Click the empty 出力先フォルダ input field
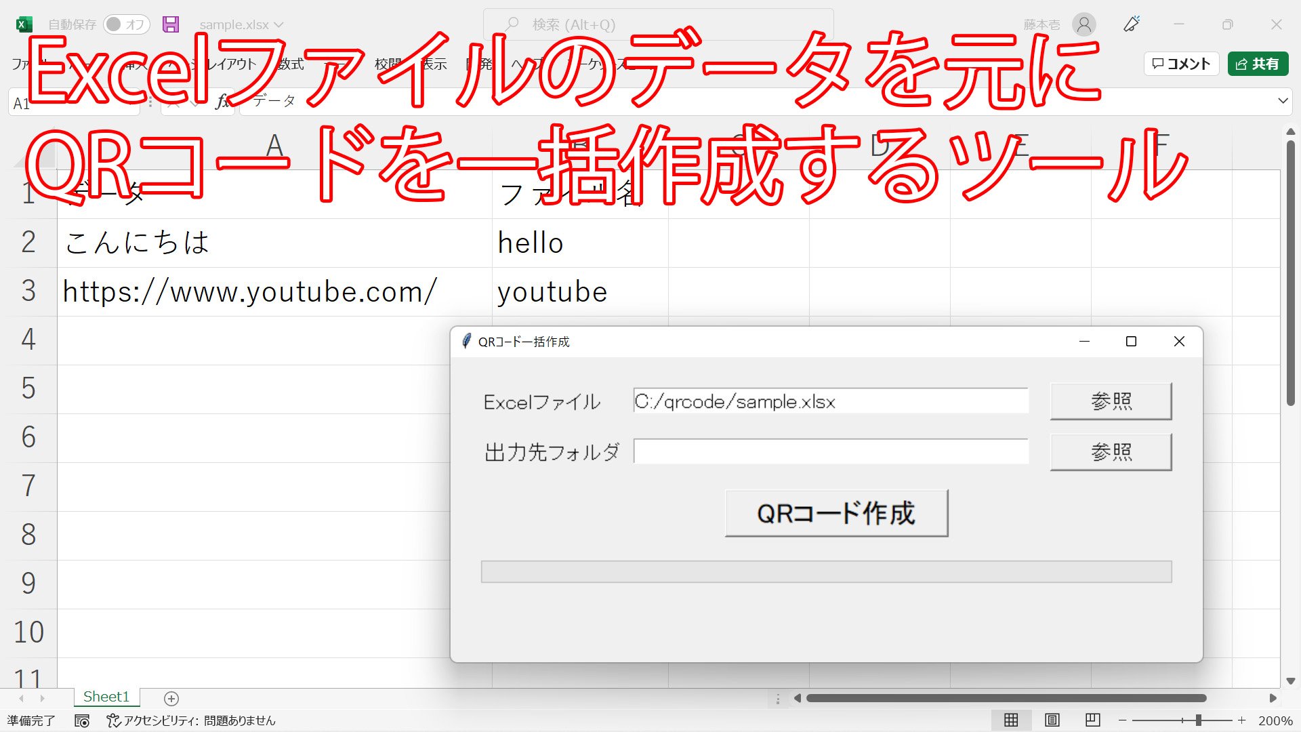The width and height of the screenshot is (1301, 732). pyautogui.click(x=831, y=451)
